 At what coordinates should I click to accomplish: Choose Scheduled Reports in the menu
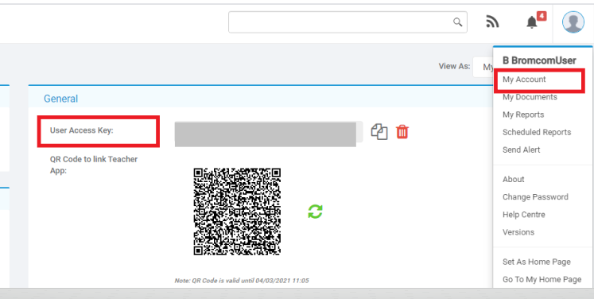point(537,132)
